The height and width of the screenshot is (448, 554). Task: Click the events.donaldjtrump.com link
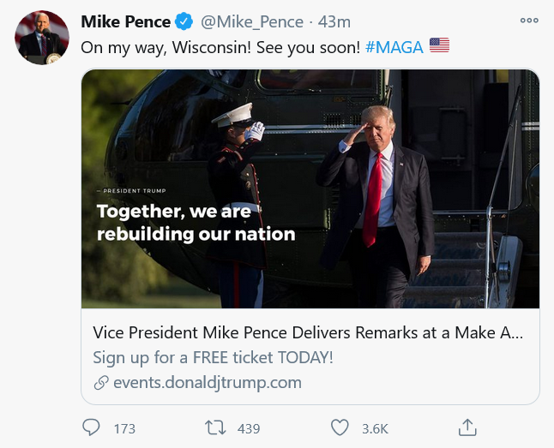pyautogui.click(x=208, y=383)
